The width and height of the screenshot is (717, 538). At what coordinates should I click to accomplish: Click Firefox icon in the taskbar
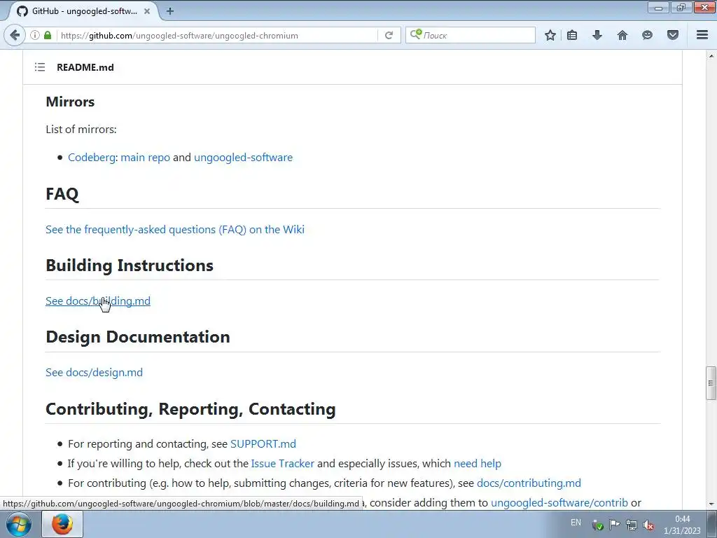62,524
